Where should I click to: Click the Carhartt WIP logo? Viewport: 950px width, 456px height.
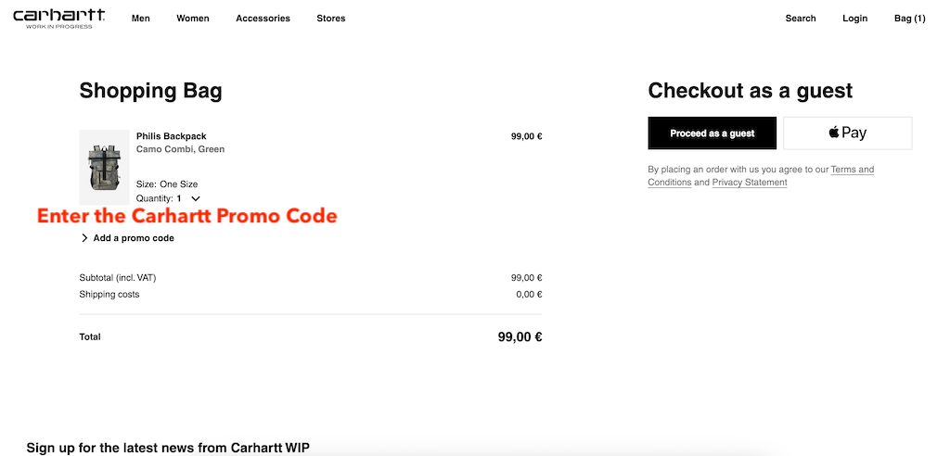coord(58,19)
